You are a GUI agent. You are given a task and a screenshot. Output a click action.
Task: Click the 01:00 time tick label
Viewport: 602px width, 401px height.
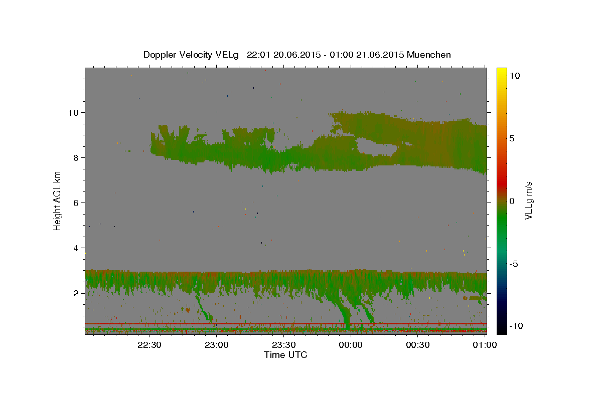485,345
